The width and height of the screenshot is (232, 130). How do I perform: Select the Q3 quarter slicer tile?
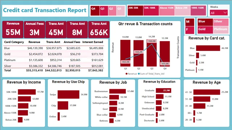104,11
